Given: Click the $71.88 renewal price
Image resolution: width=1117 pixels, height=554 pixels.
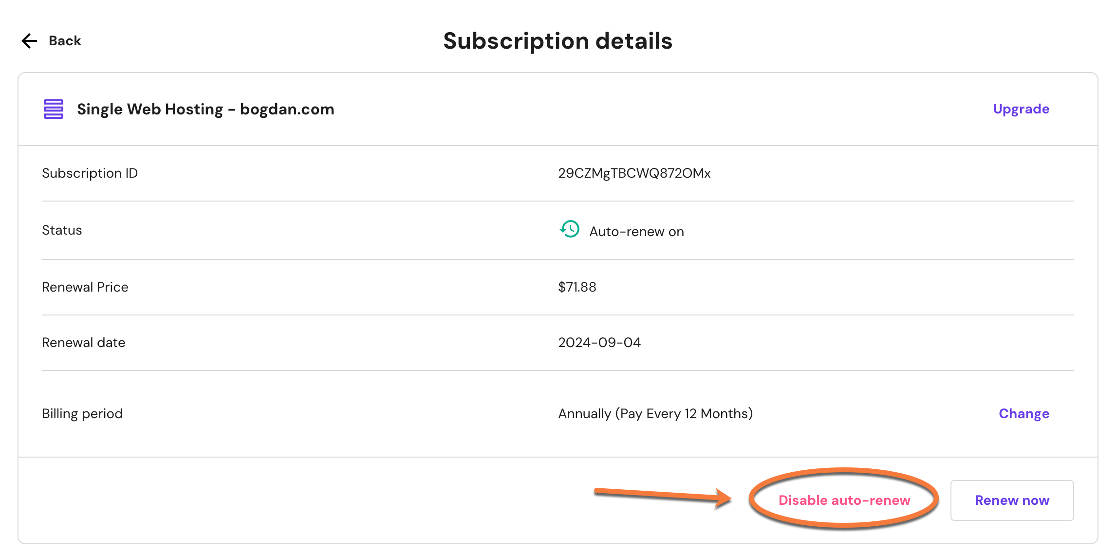Looking at the screenshot, I should coord(577,287).
